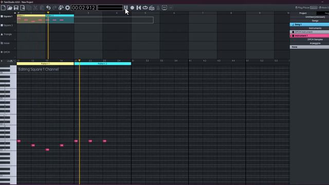Image resolution: width=329 pixels, height=185 pixels.
Task: Open Untitled (Unknown) project properties
Action: coord(315,17)
